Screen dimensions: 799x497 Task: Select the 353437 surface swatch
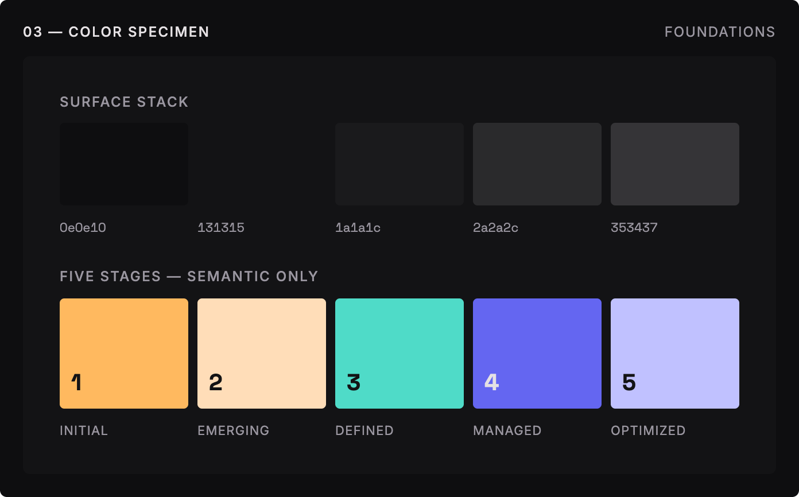675,164
